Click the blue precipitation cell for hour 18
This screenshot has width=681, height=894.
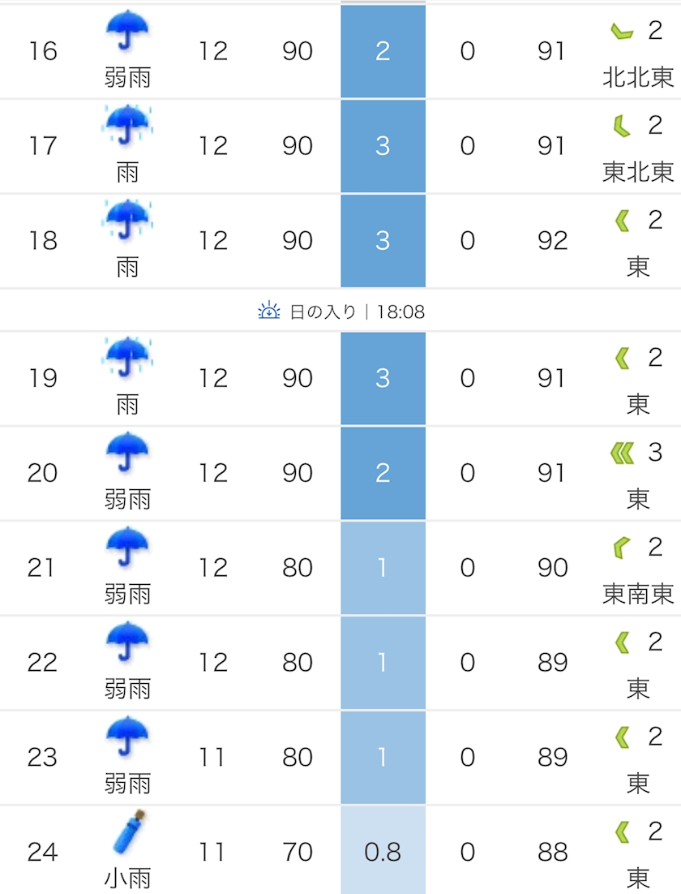(383, 240)
